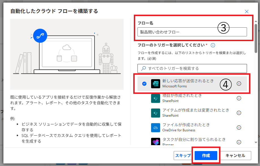Click the SharePoint icon for 項目が作成されたとき
The width and height of the screenshot is (260, 166).
pyautogui.click(x=156, y=98)
